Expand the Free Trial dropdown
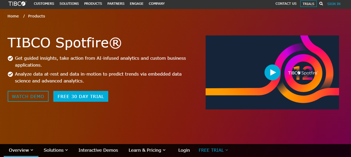Image resolution: width=351 pixels, height=157 pixels. click(x=213, y=150)
